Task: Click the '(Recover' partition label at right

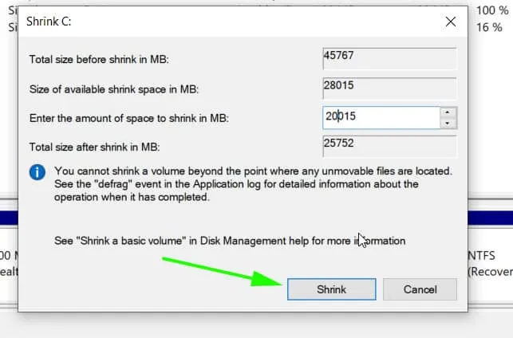Action: [x=488, y=271]
